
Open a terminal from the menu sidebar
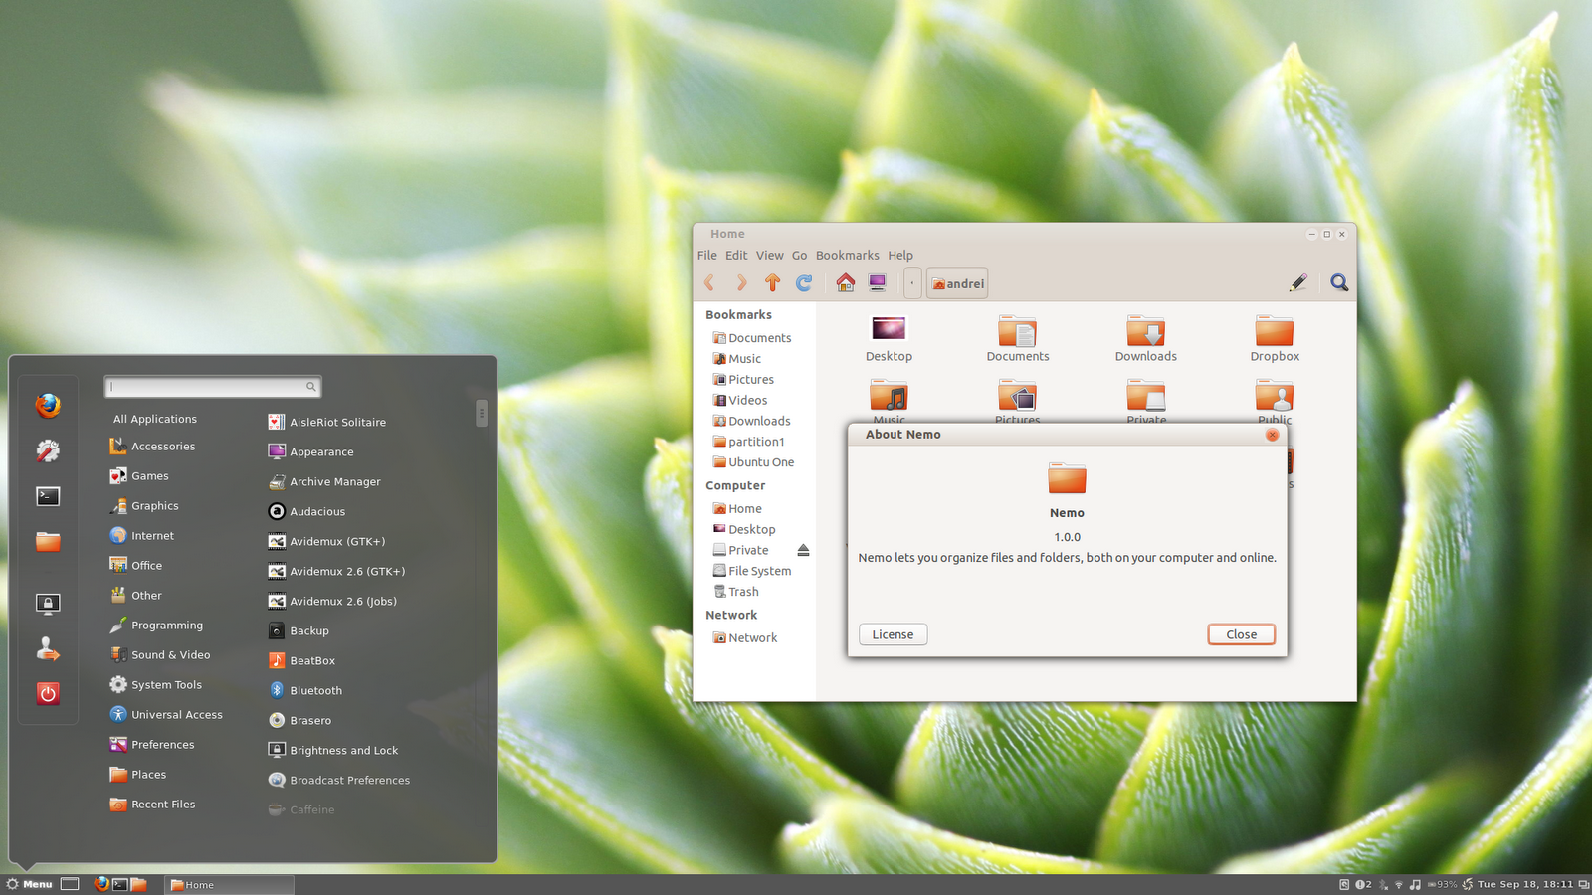[x=48, y=496]
